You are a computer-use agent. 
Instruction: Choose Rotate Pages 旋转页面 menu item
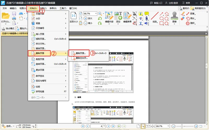tap(49, 64)
